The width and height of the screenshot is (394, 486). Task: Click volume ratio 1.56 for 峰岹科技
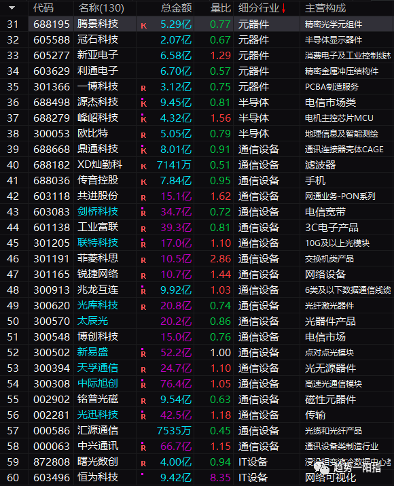pos(221,118)
